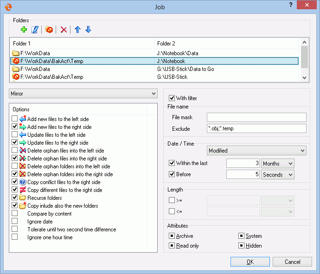Click the red X delete icon
The height and width of the screenshot is (274, 320).
click(64, 30)
